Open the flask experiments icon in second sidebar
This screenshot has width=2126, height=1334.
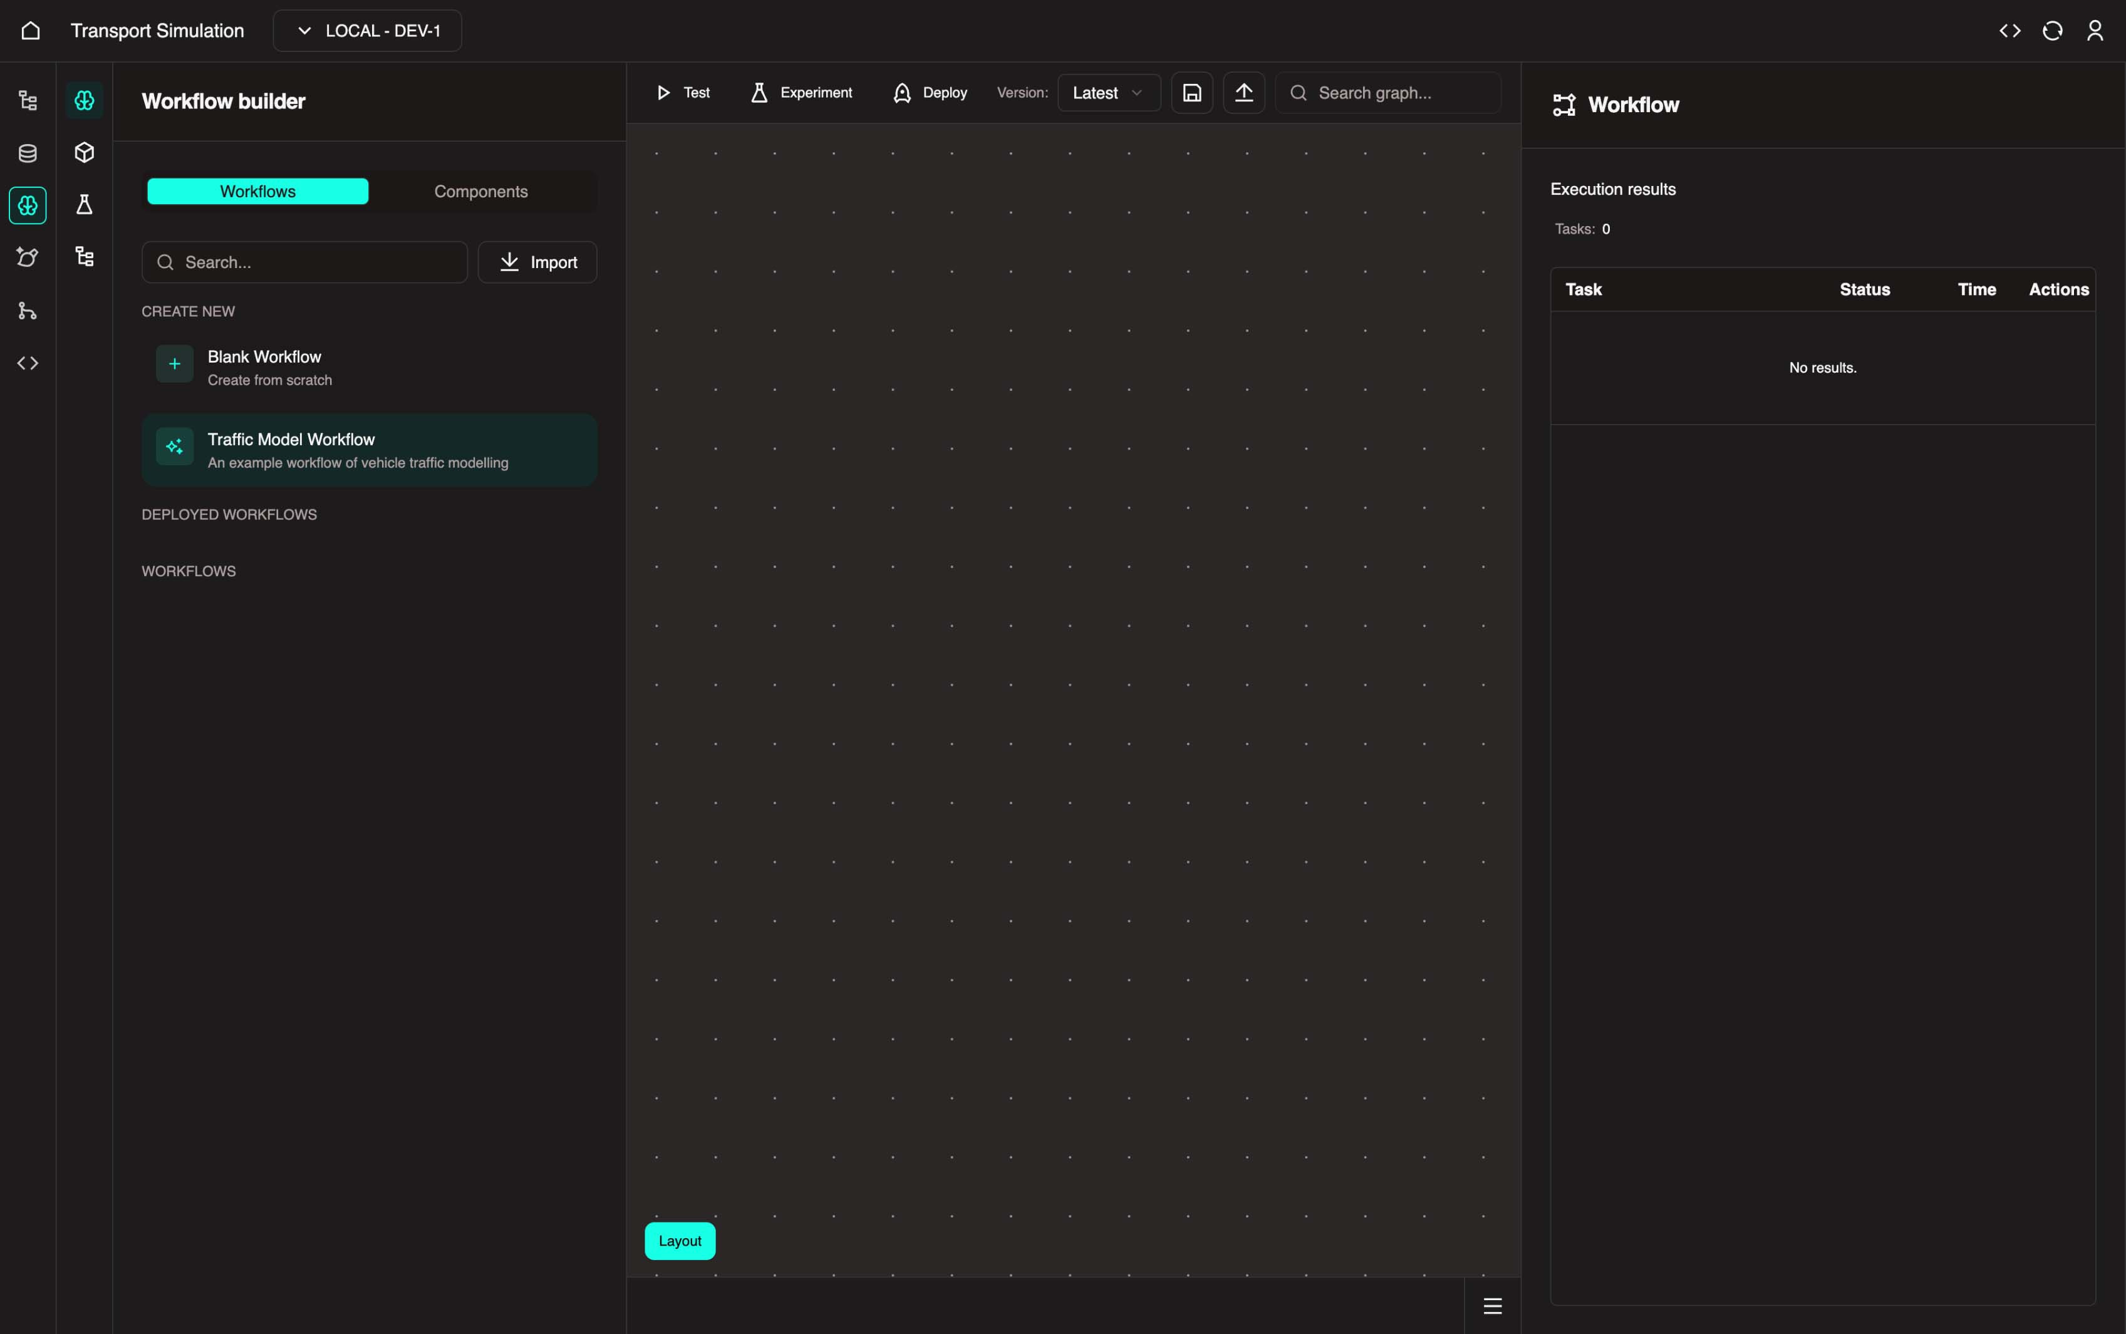point(85,205)
